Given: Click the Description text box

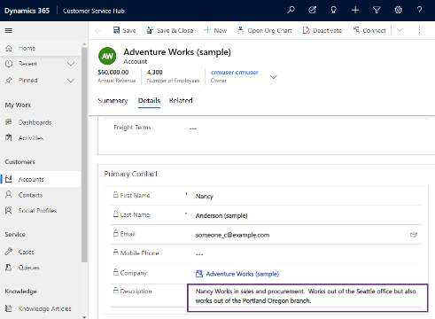Looking at the screenshot, I should click(307, 298).
